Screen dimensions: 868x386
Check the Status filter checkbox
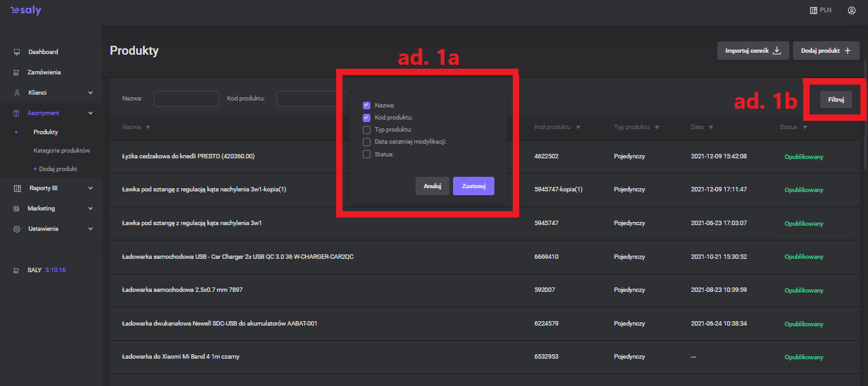pyautogui.click(x=367, y=154)
